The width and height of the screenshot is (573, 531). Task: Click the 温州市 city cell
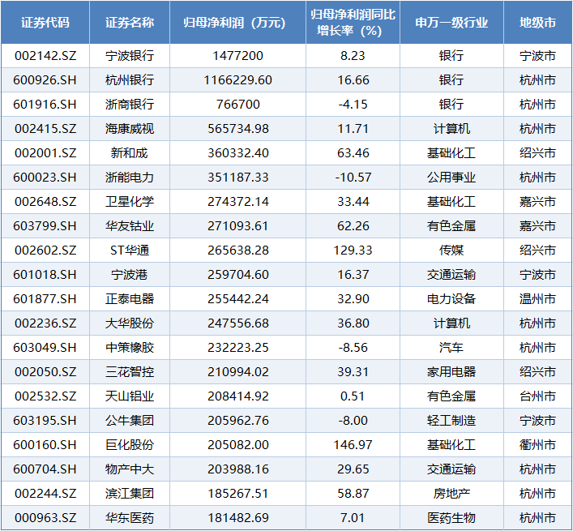coord(537,299)
